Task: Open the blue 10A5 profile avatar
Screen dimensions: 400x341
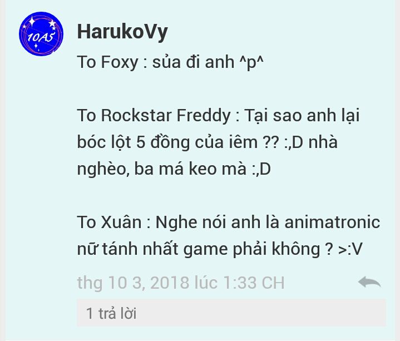Action: [41, 33]
